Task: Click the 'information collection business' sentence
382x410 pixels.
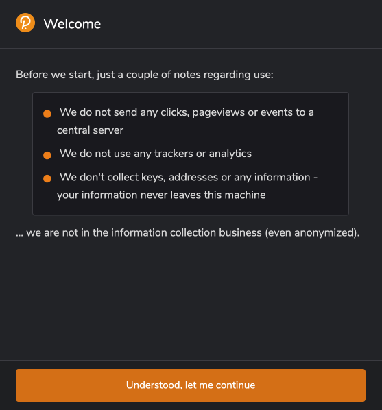Action: click(x=188, y=232)
